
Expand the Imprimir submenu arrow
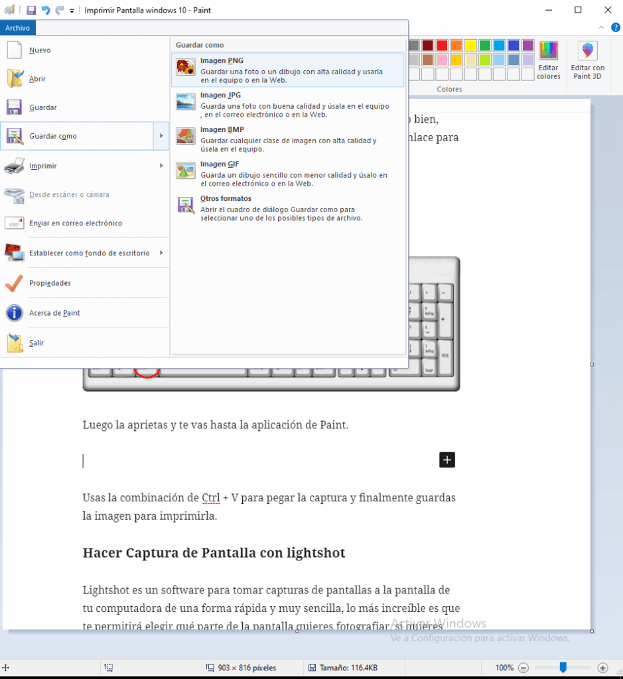(x=161, y=165)
